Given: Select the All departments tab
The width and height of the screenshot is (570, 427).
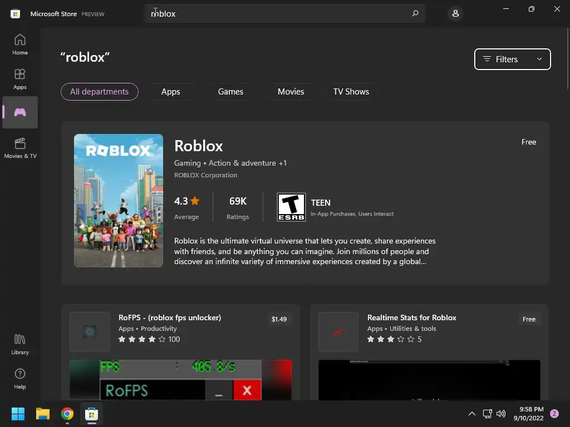Looking at the screenshot, I should pos(99,92).
